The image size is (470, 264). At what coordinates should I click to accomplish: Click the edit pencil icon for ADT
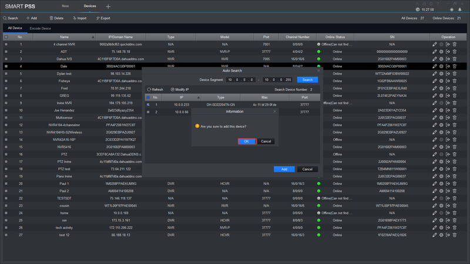pos(435,52)
